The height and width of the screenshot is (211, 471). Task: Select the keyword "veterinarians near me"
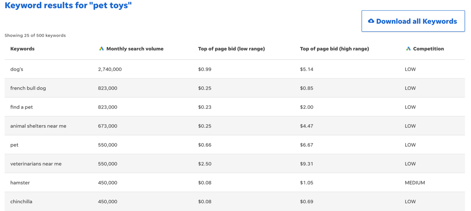[36, 164]
